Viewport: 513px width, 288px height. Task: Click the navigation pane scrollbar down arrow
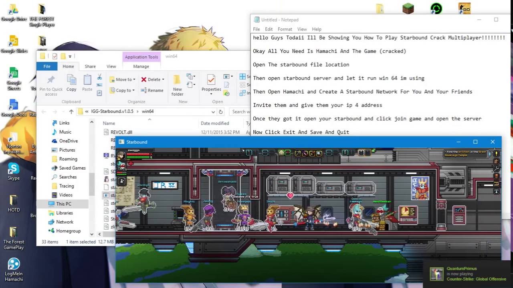(x=92, y=234)
